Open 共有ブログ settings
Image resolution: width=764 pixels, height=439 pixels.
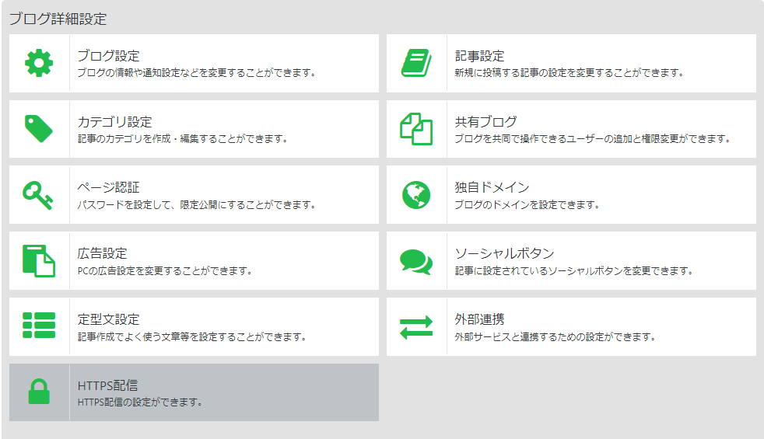coord(485,122)
